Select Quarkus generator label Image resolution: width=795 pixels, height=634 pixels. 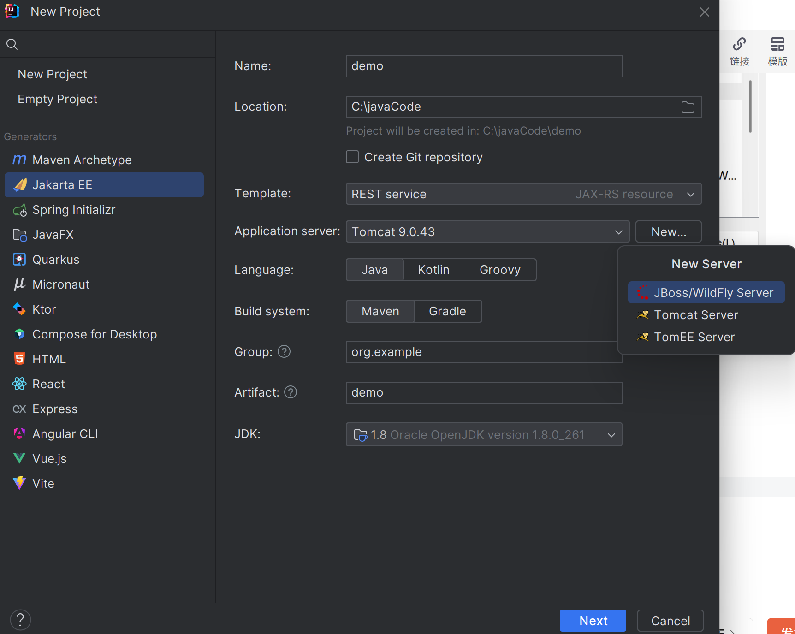pos(56,260)
